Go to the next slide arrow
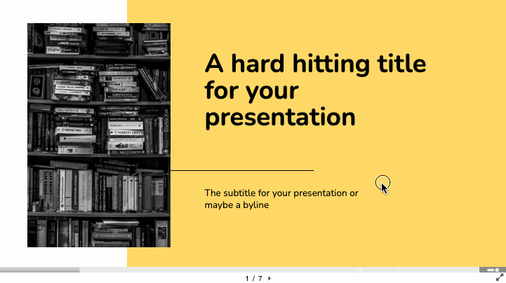Screen dimensions: 506x283 [x=270, y=278]
